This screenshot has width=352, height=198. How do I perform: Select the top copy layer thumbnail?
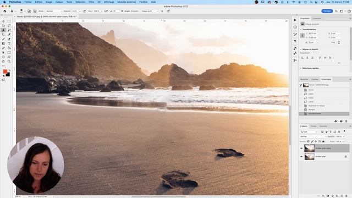pyautogui.click(x=309, y=148)
